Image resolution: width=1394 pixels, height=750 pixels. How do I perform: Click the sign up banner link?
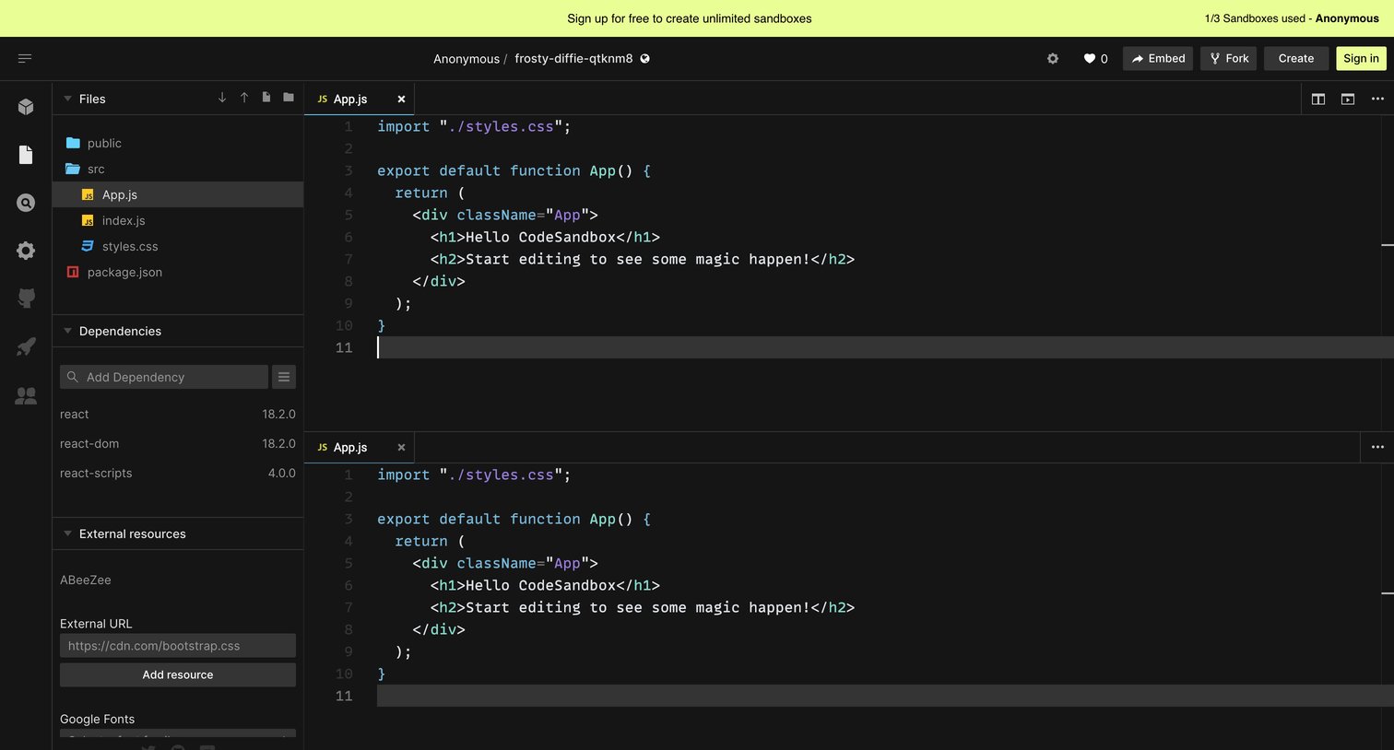(690, 18)
